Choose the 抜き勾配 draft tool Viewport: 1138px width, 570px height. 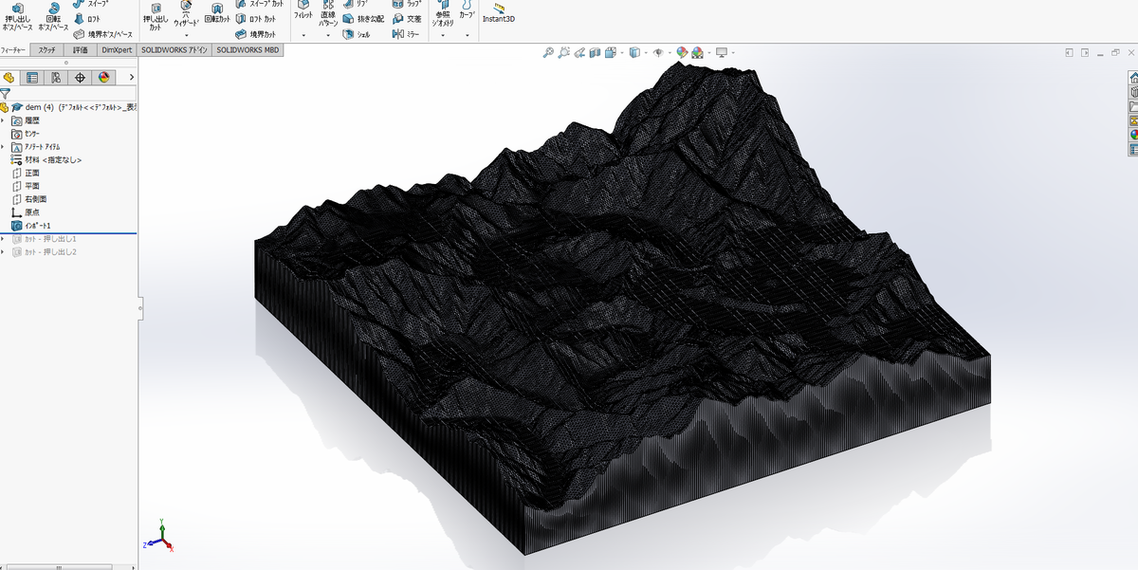(x=363, y=18)
